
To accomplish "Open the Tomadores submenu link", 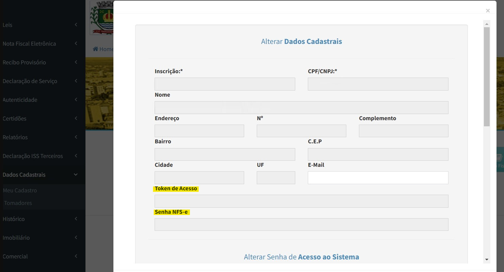I will pyautogui.click(x=18, y=203).
